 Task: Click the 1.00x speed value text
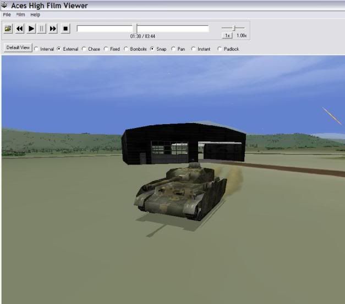(242, 35)
